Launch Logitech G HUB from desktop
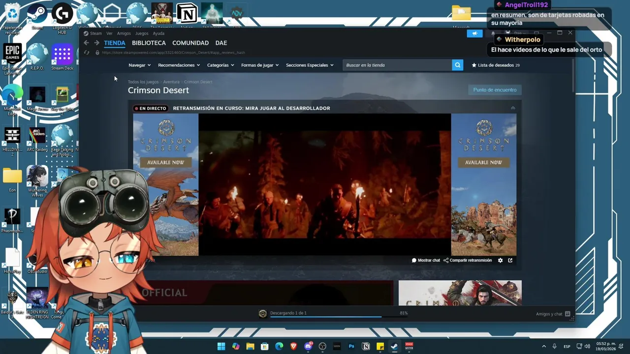 coord(62,19)
